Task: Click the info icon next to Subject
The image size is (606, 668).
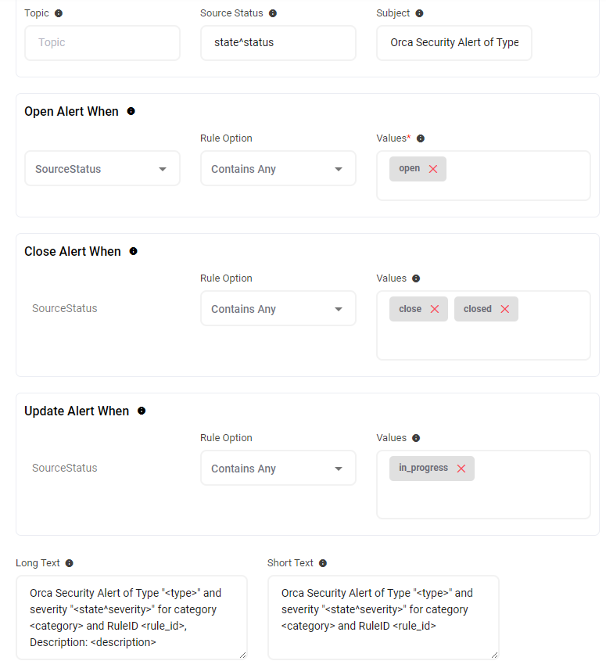Action: (419, 13)
